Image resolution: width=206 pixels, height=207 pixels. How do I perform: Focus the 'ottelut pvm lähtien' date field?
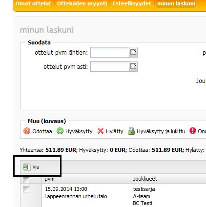(110, 52)
